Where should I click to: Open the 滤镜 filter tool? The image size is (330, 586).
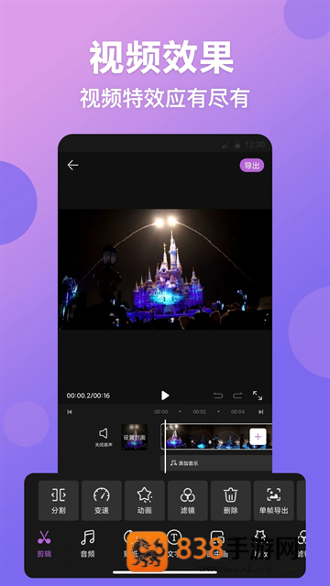click(187, 501)
